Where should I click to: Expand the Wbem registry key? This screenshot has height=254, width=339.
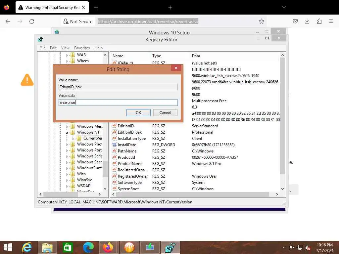(67, 61)
